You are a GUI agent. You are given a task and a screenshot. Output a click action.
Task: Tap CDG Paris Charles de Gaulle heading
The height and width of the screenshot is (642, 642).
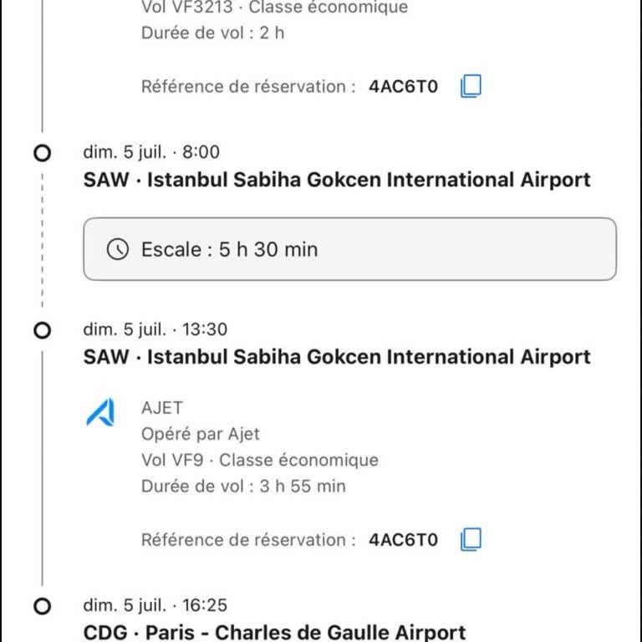point(274,632)
